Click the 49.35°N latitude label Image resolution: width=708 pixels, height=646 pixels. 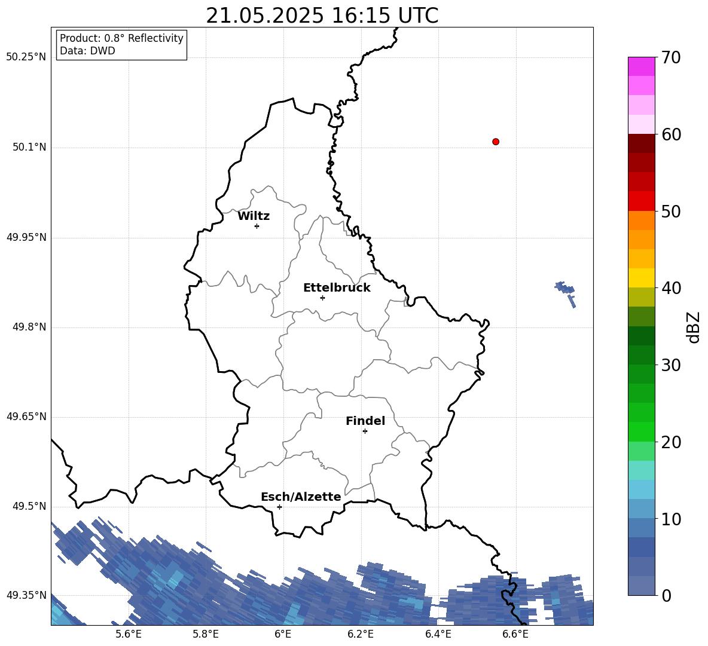(26, 595)
